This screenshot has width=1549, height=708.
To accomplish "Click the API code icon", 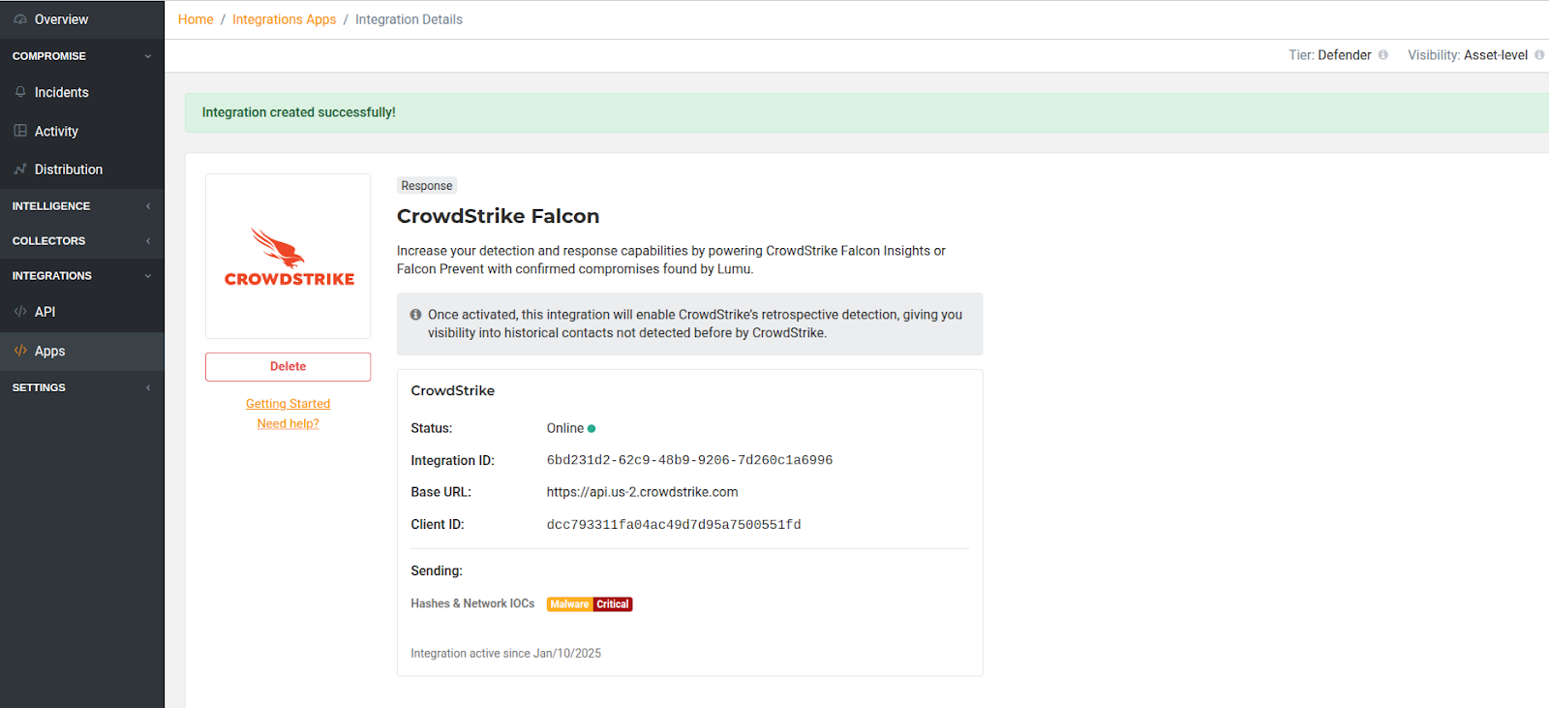I will pyautogui.click(x=20, y=312).
